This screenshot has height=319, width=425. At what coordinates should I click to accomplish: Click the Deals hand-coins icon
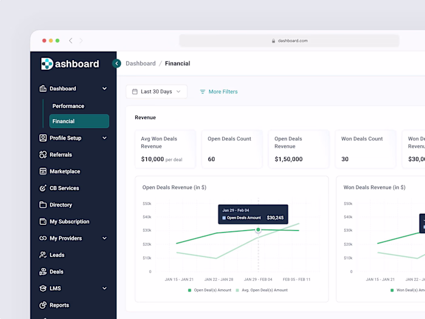tap(43, 272)
